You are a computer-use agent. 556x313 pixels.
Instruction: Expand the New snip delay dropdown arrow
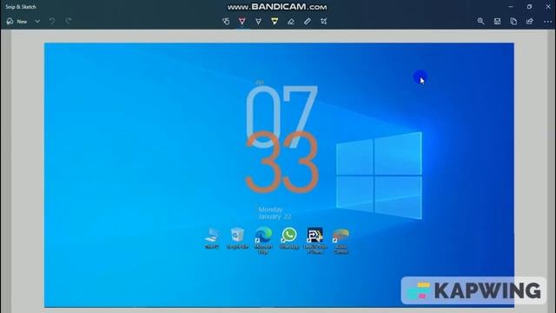(x=37, y=21)
